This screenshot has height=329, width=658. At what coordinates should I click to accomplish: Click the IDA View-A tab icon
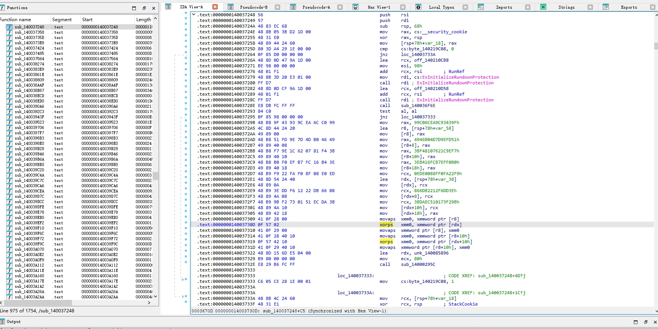[168, 7]
